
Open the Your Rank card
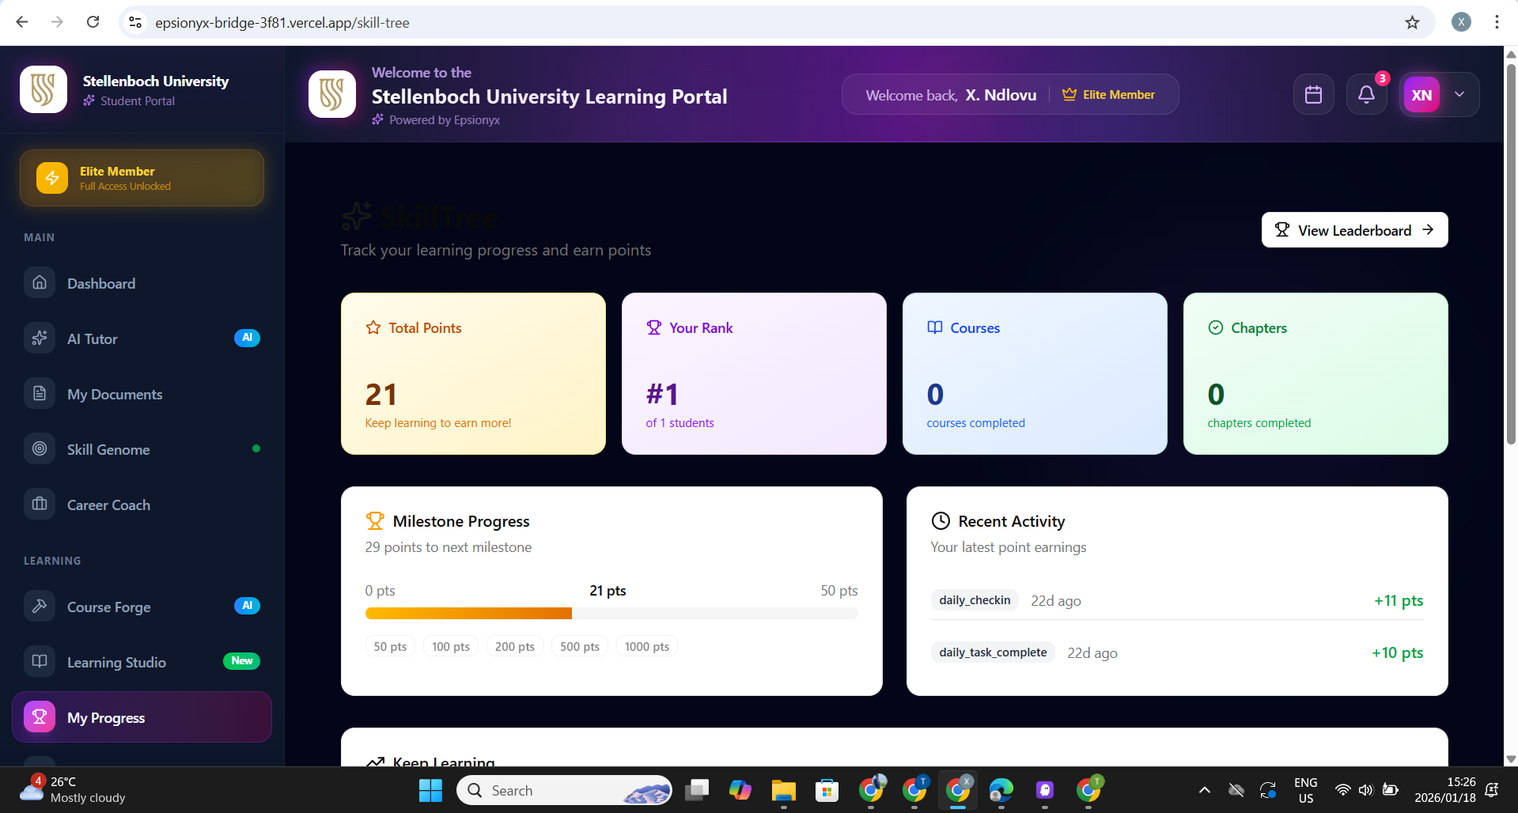coord(754,374)
